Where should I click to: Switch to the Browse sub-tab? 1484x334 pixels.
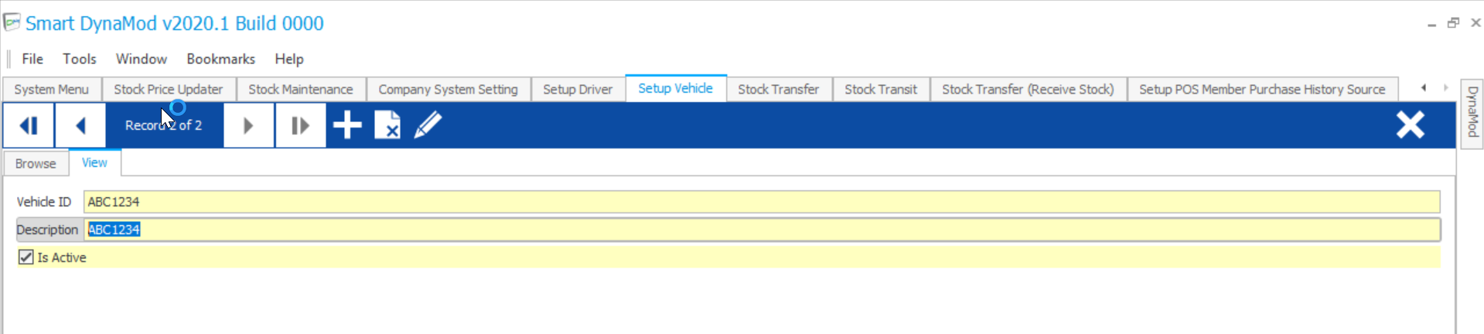tap(36, 164)
